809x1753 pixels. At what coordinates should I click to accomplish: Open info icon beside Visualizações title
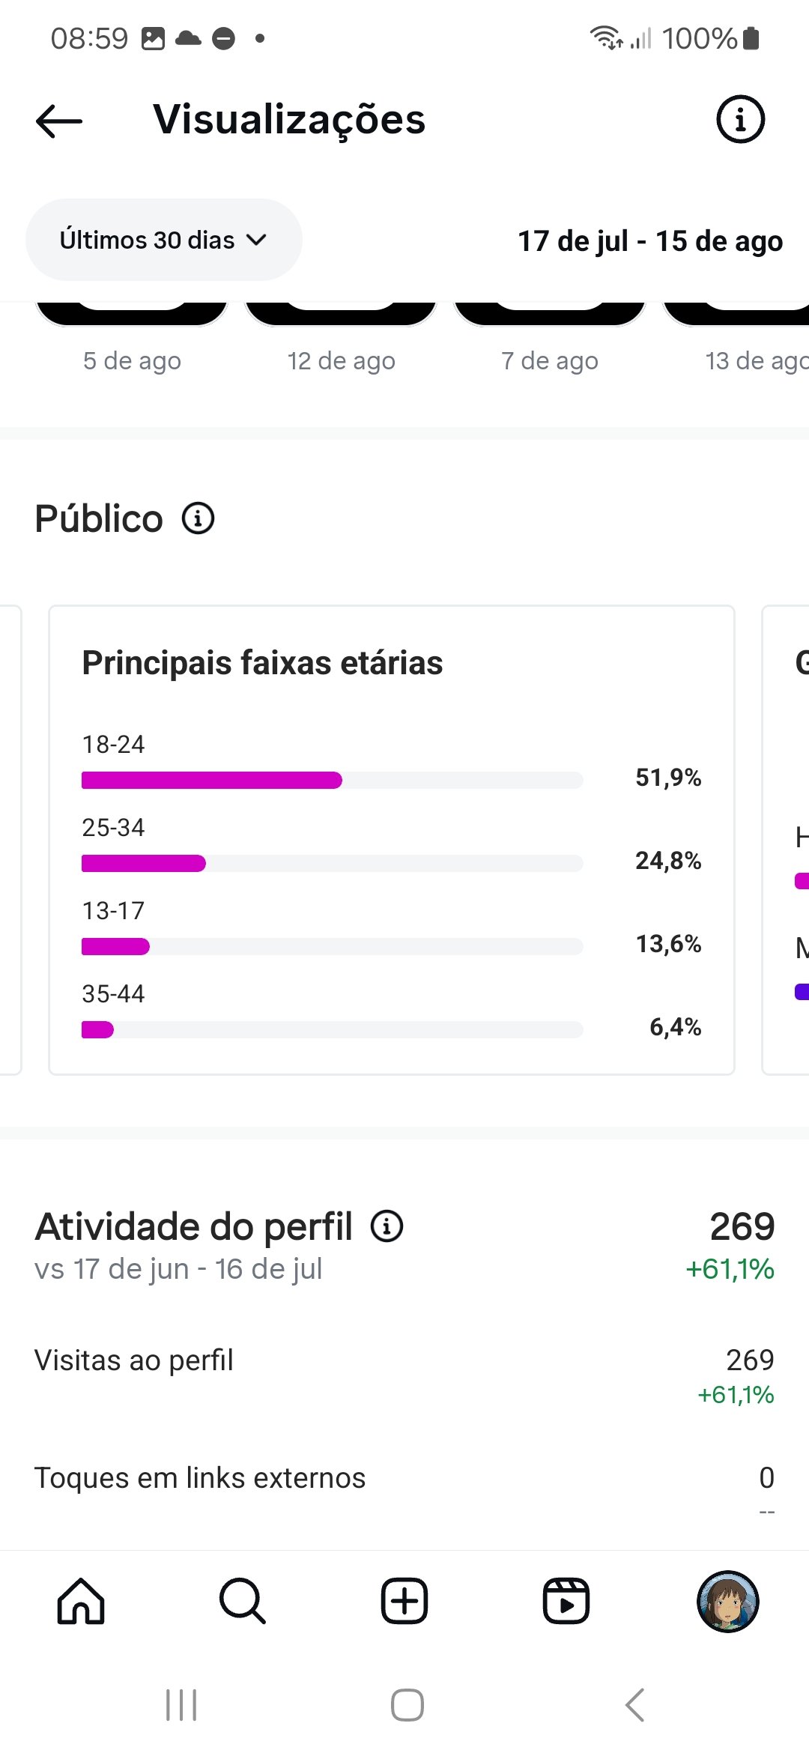pyautogui.click(x=740, y=119)
